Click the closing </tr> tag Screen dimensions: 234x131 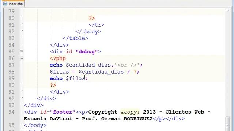pos(96,25)
